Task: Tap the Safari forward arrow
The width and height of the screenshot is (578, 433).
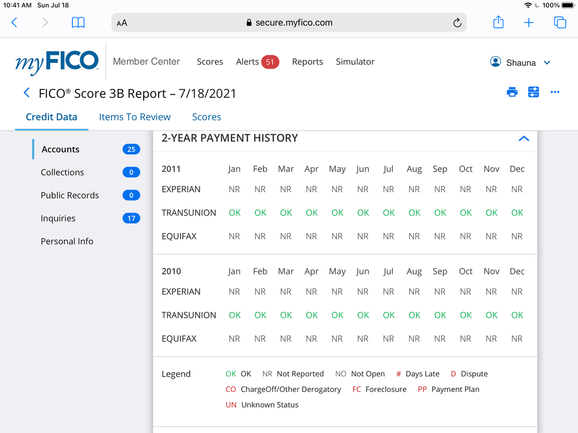Action: [45, 23]
